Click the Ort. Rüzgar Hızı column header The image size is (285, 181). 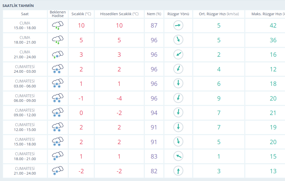coord(219,14)
